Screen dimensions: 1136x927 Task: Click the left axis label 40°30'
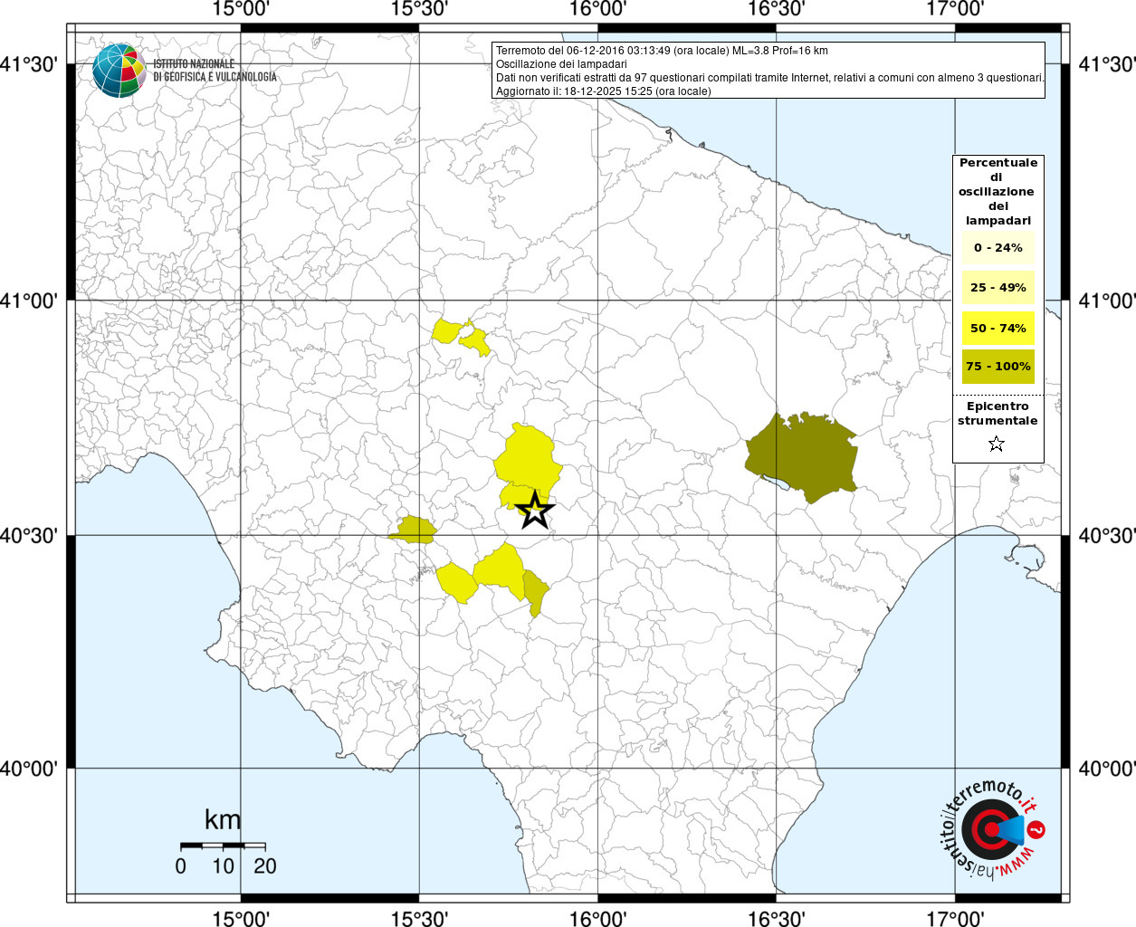29,536
